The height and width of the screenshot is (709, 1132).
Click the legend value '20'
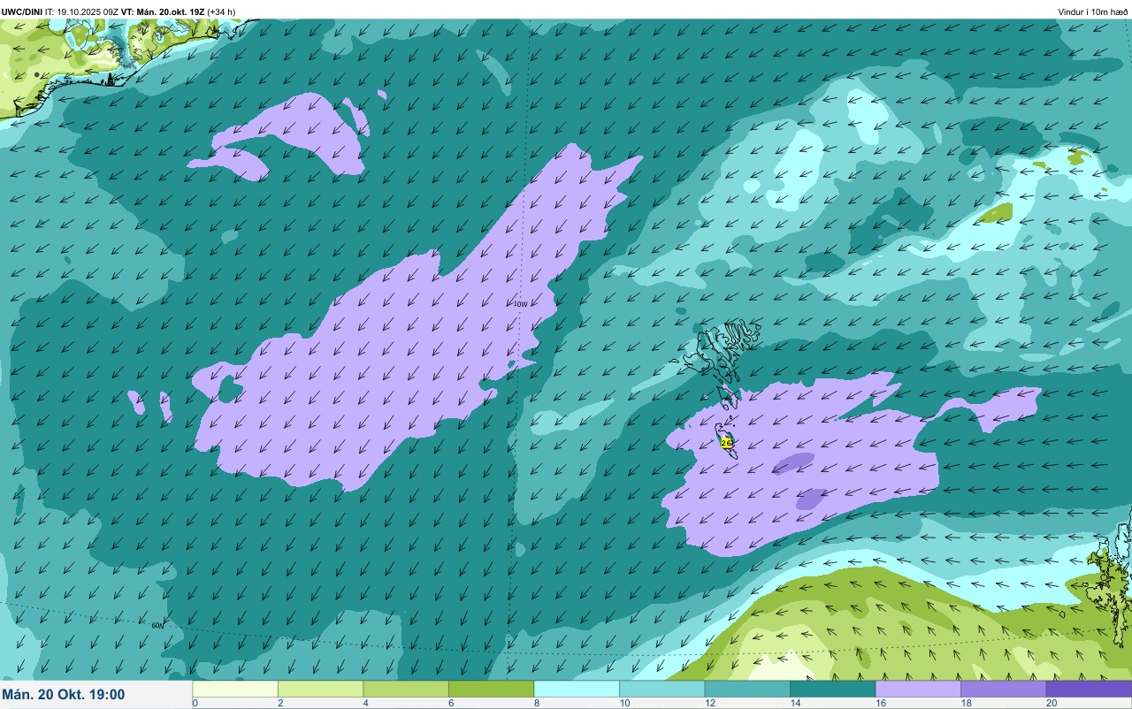[x=1051, y=703]
